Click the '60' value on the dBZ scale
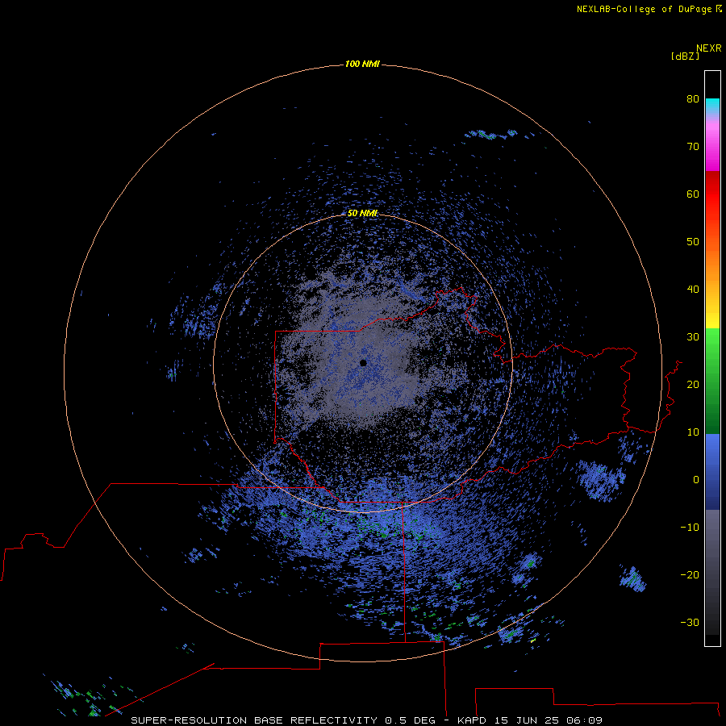 (x=693, y=194)
